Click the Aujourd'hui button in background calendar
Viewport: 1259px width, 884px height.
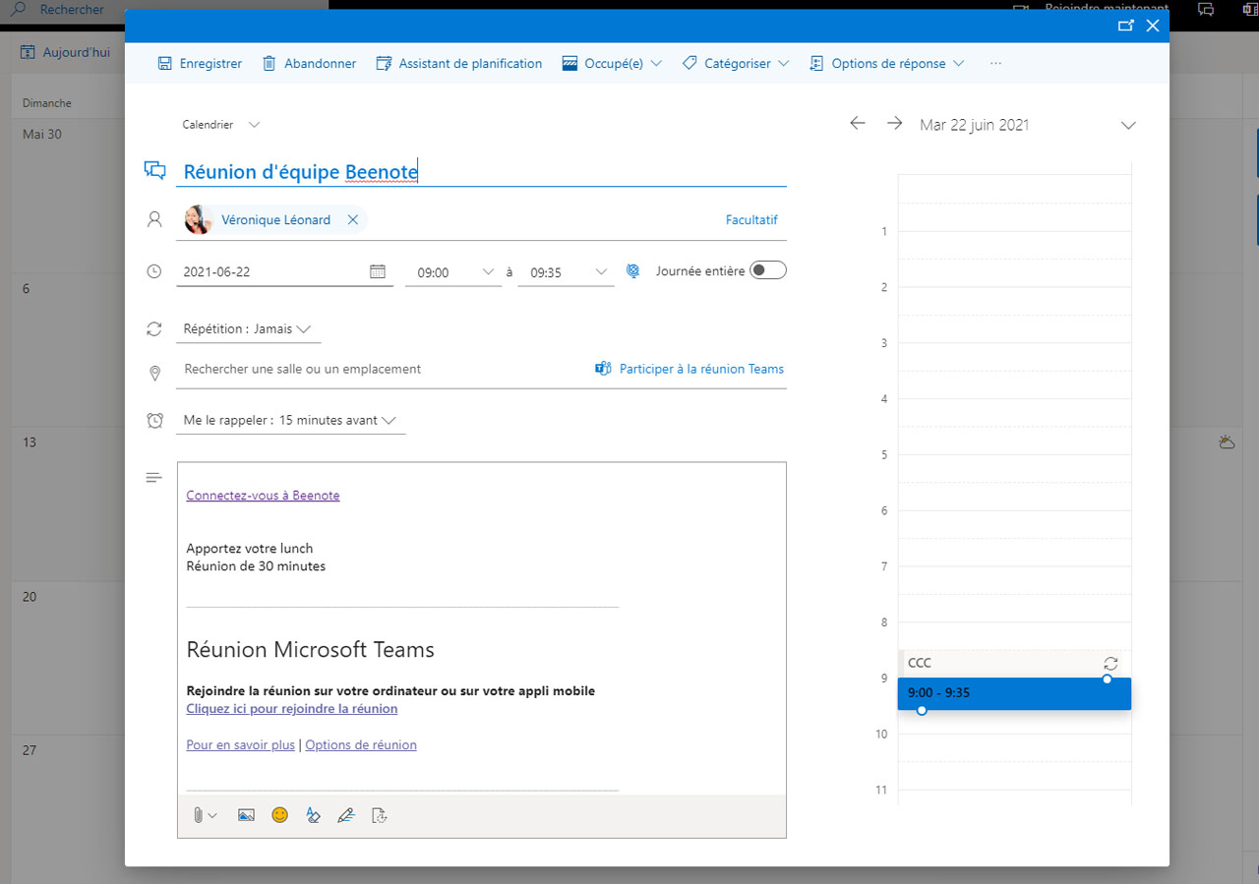pos(66,52)
